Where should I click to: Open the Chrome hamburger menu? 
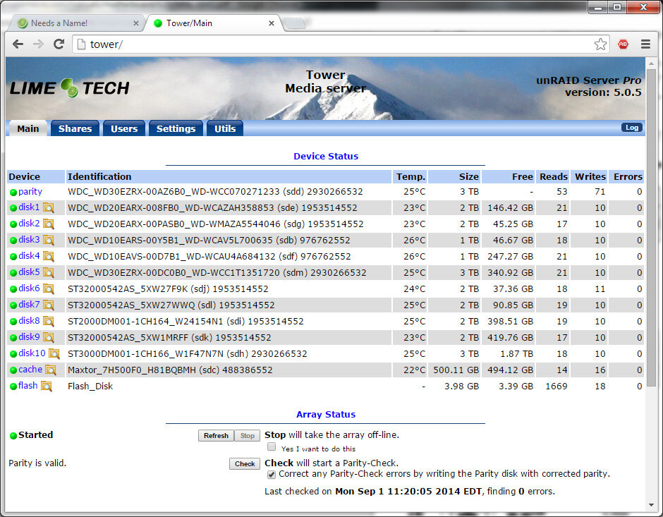[x=645, y=44]
